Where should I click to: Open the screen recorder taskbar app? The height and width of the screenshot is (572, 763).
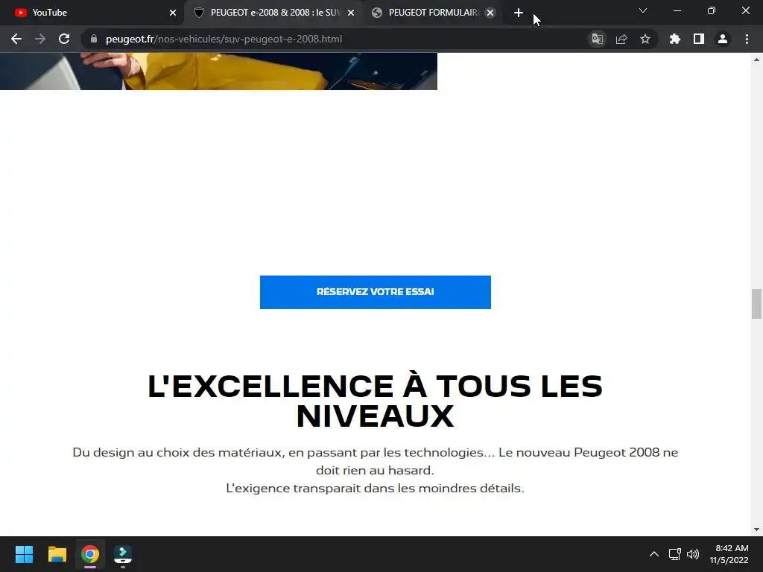click(x=123, y=554)
